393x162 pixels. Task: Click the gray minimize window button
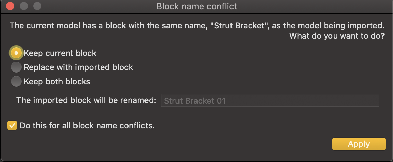point(23,6)
